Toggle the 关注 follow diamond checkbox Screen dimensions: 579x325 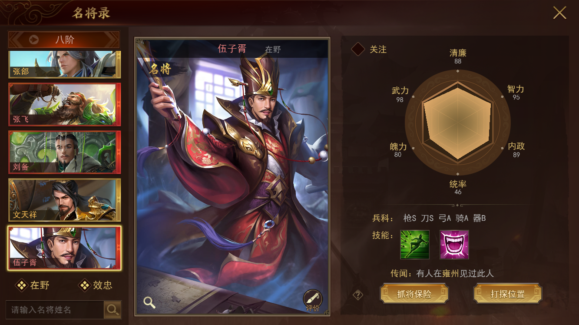(358, 49)
